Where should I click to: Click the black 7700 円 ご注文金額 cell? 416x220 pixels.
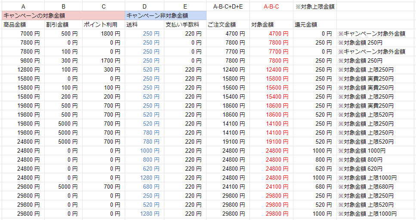(228, 51)
